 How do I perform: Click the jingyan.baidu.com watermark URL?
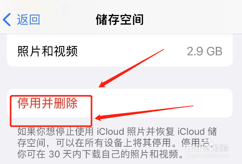pyautogui.click(x=207, y=156)
